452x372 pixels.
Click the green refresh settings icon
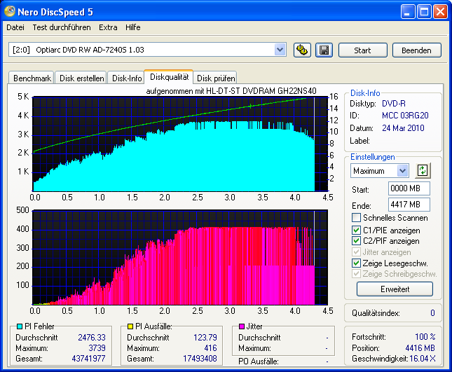click(x=423, y=170)
